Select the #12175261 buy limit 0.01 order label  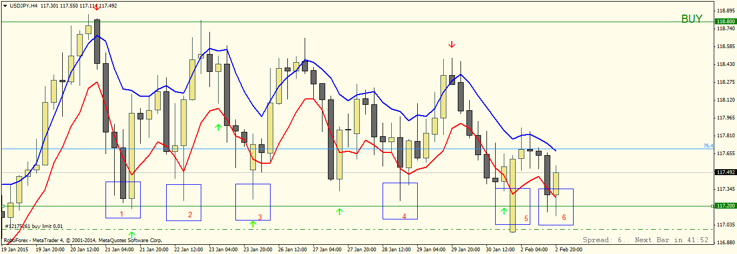click(x=34, y=226)
